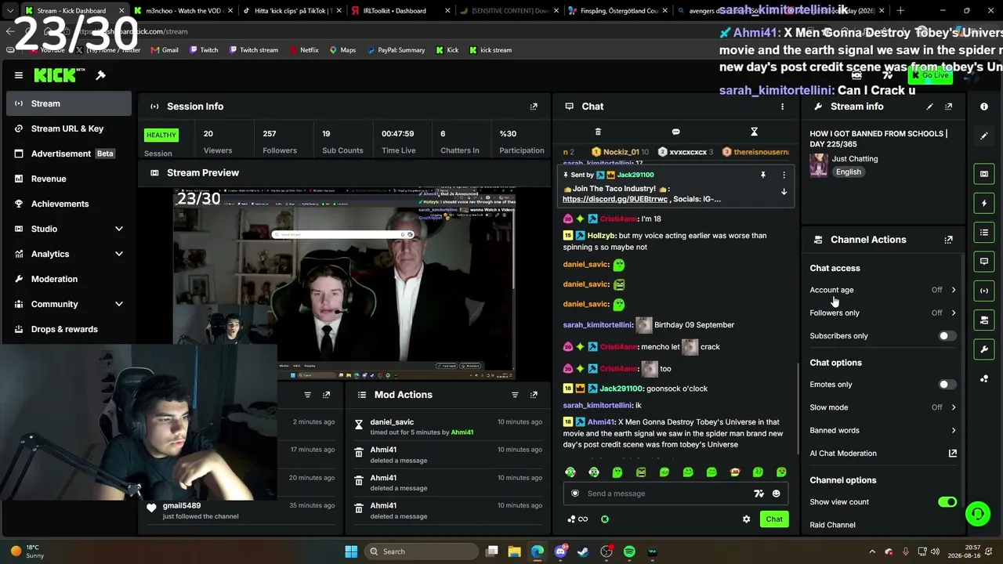Open the PayPal: Summary bookmark
The width and height of the screenshot is (1003, 564).
coord(396,50)
